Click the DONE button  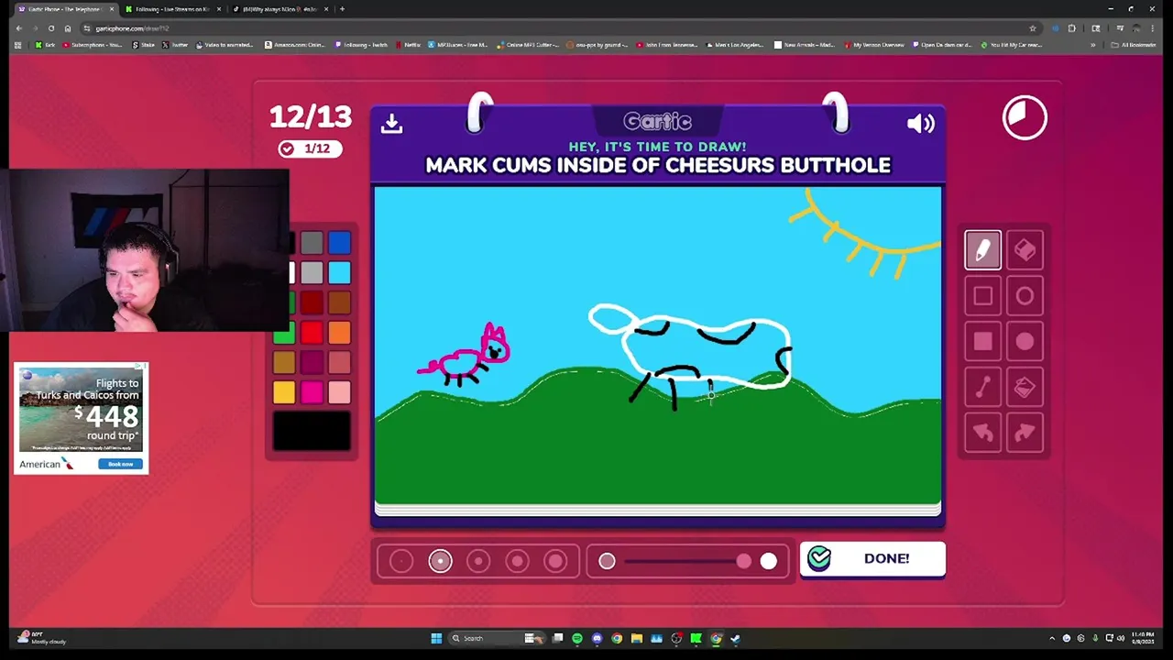tap(872, 558)
